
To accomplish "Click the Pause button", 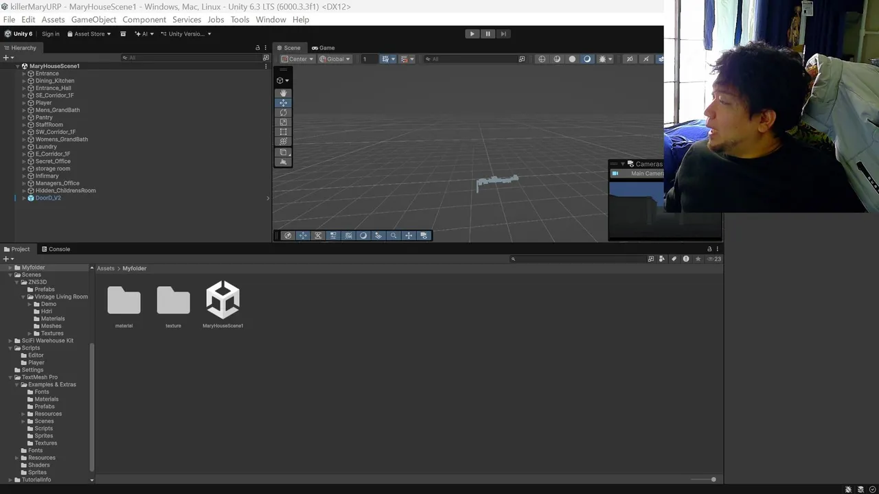I will (488, 34).
